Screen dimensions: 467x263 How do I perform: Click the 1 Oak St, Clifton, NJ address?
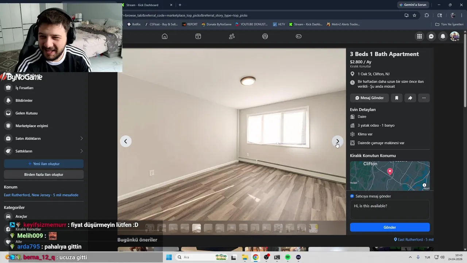click(x=373, y=74)
